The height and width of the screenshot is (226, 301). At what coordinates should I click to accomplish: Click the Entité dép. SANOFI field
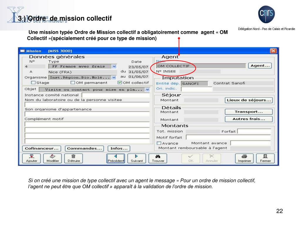pos(195,84)
